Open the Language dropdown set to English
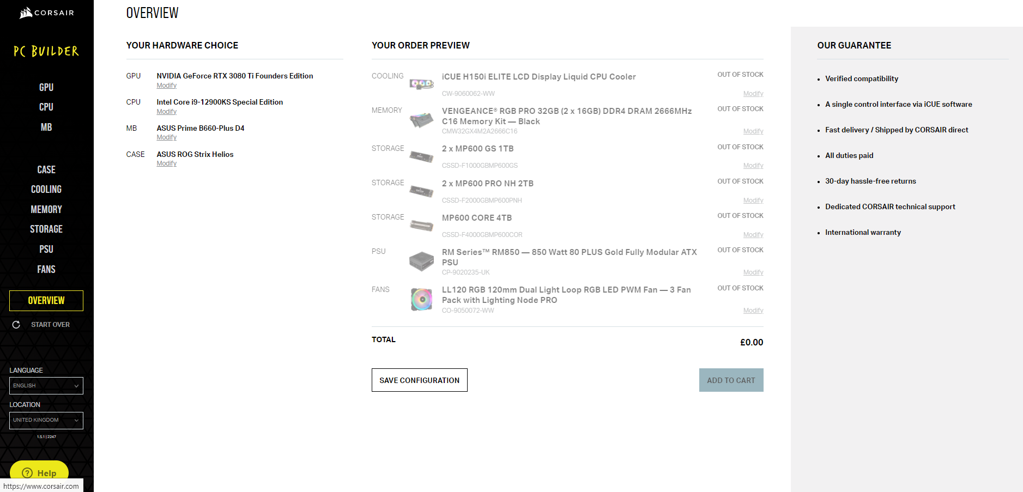Image resolution: width=1023 pixels, height=492 pixels. [46, 386]
